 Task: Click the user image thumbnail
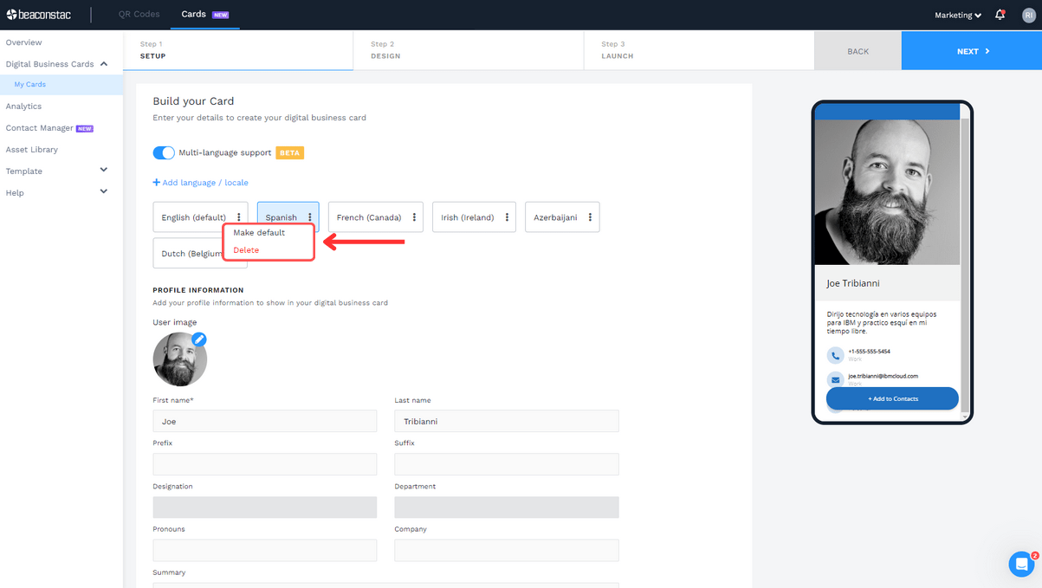(180, 359)
